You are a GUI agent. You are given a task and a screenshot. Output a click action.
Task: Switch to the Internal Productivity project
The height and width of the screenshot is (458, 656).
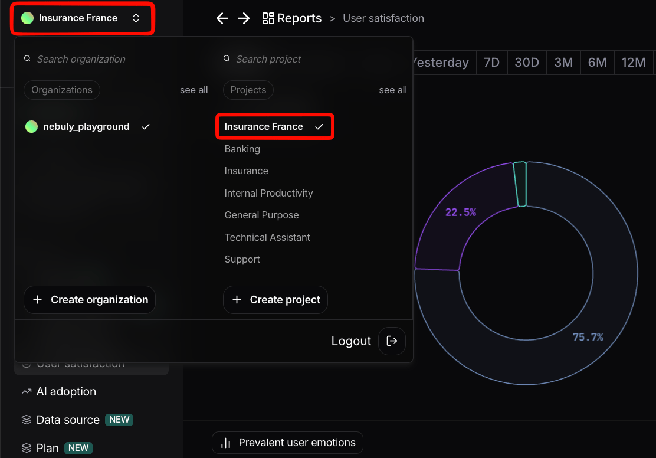(268, 193)
